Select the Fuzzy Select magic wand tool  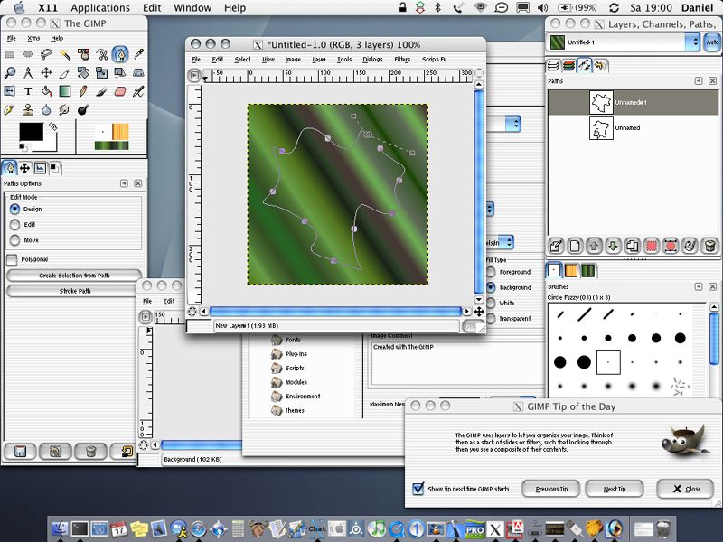(x=65, y=54)
